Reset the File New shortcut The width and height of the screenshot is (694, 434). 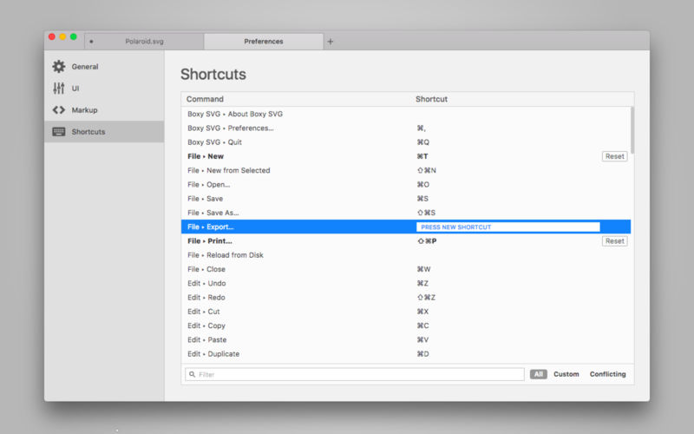click(x=614, y=156)
